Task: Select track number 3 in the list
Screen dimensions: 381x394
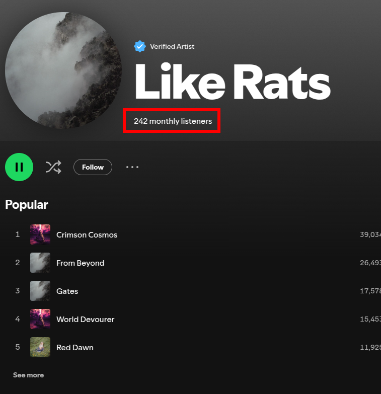Action: 18,291
